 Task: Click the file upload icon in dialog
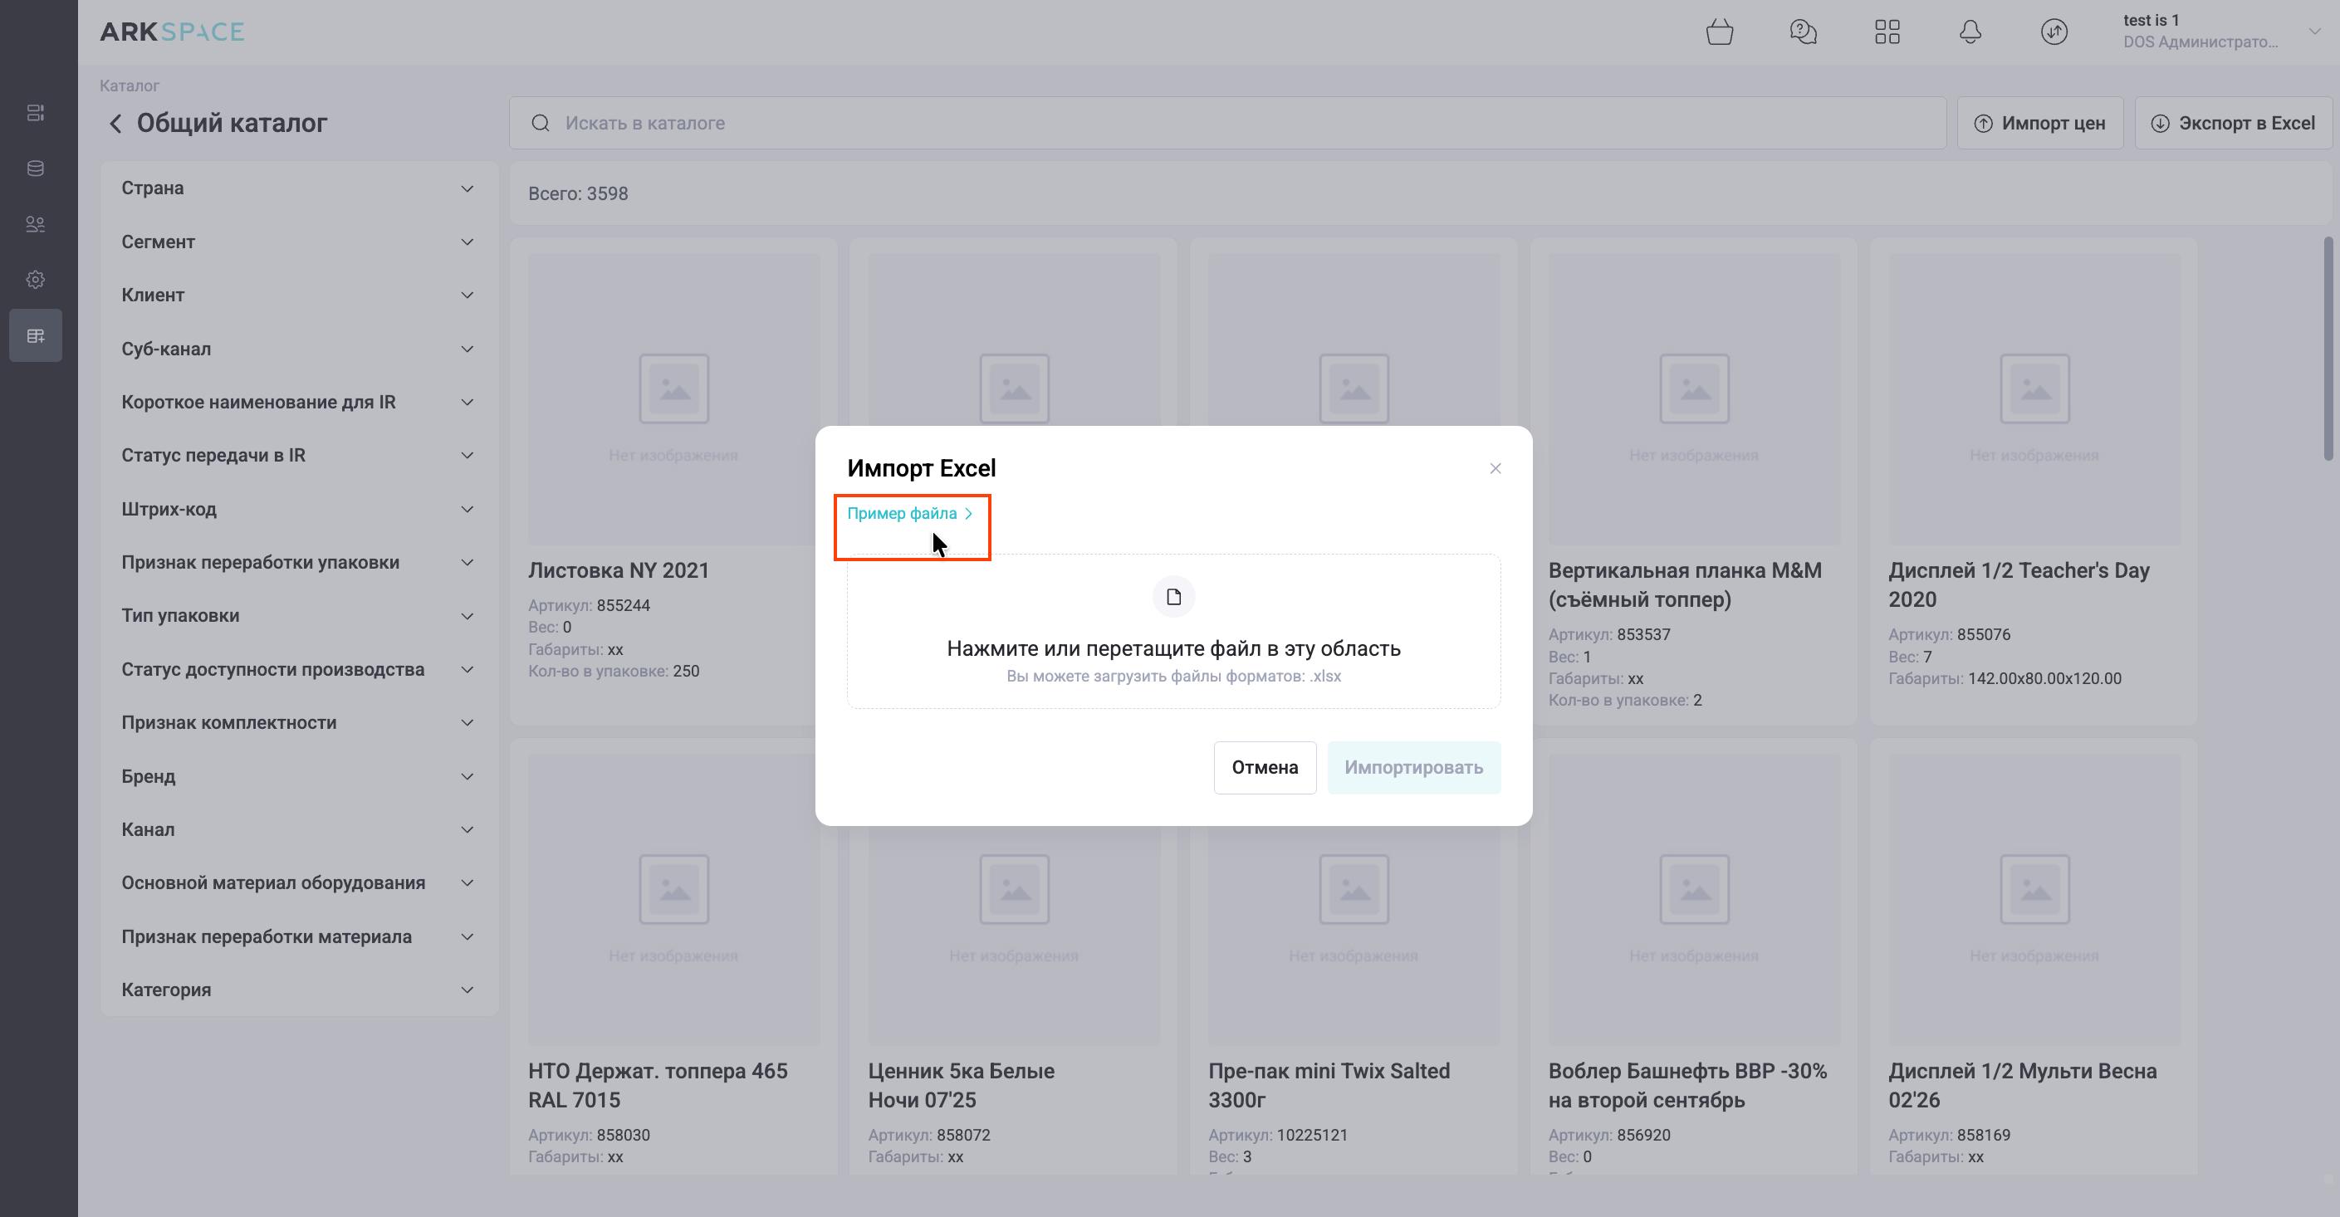click(x=1172, y=597)
